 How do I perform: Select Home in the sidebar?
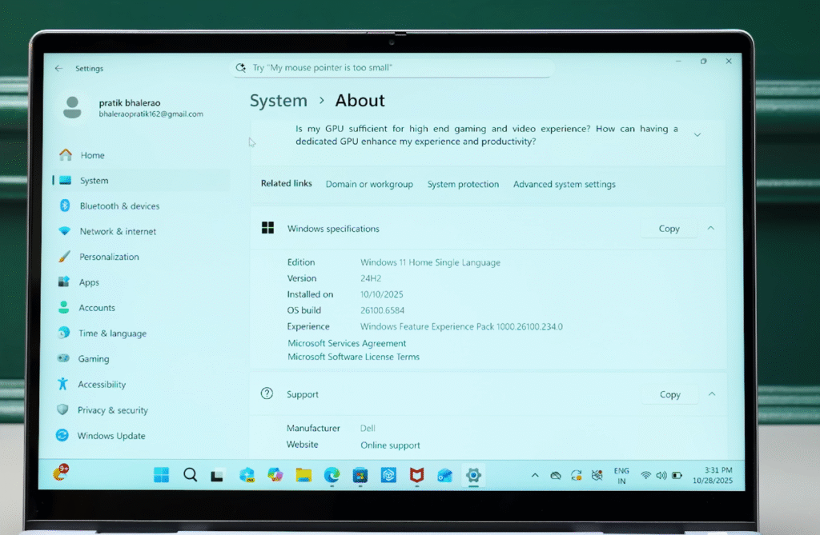pos(92,155)
